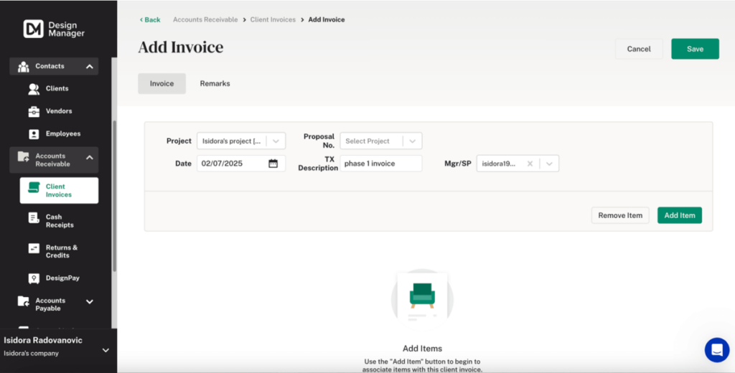Open the Mgr/SP dropdown arrow

[x=549, y=164]
